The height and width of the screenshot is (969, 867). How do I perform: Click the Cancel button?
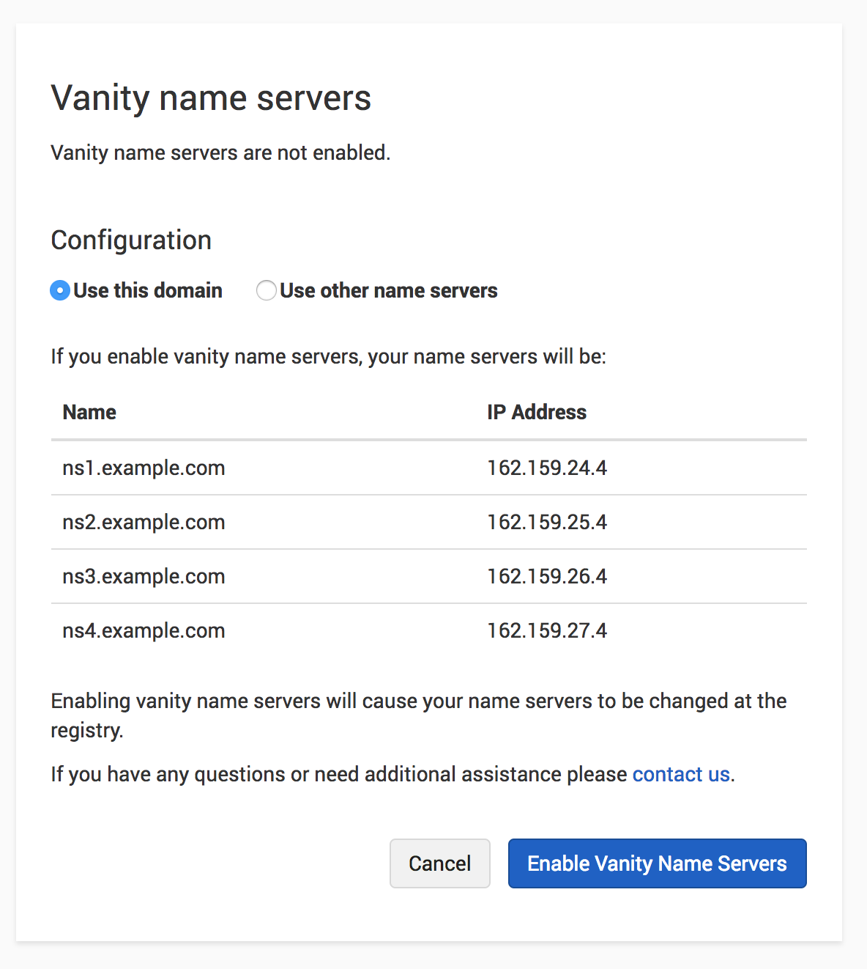439,863
